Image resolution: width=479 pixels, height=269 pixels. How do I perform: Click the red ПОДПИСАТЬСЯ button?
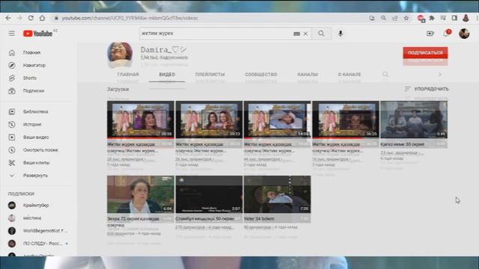[x=425, y=53]
